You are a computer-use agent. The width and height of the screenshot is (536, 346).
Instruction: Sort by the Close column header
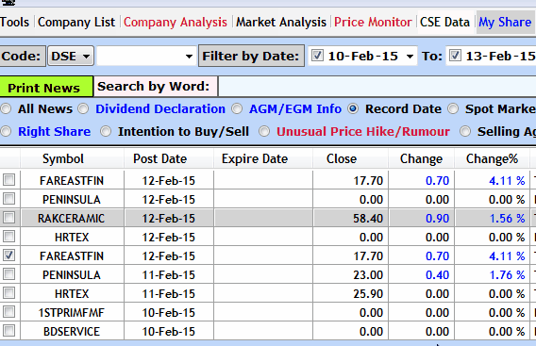tap(350, 158)
